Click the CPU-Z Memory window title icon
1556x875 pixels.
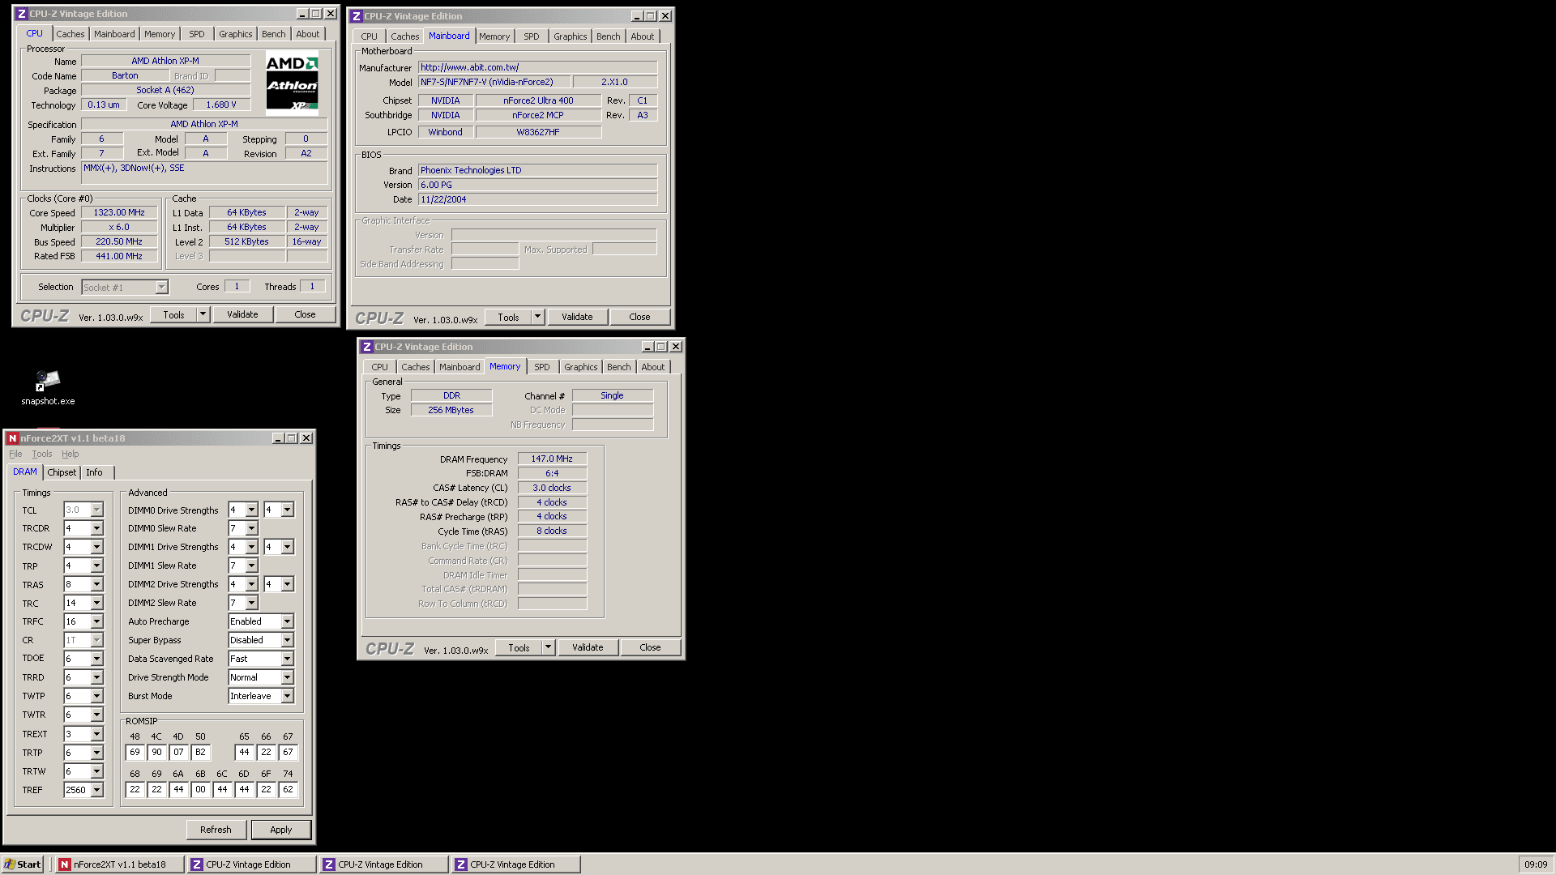(367, 347)
